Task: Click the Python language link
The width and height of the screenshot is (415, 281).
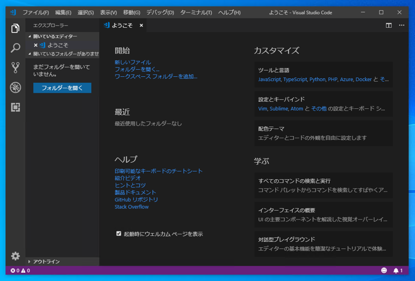Action: pos(317,80)
